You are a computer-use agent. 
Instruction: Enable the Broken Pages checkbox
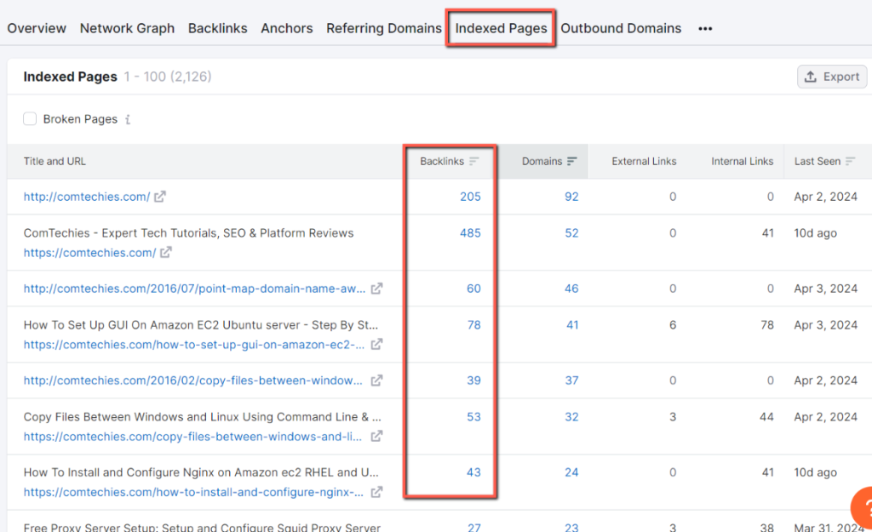(30, 119)
